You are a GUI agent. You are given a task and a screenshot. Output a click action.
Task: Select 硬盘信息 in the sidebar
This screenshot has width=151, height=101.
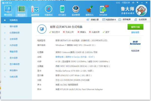click(x=16, y=52)
